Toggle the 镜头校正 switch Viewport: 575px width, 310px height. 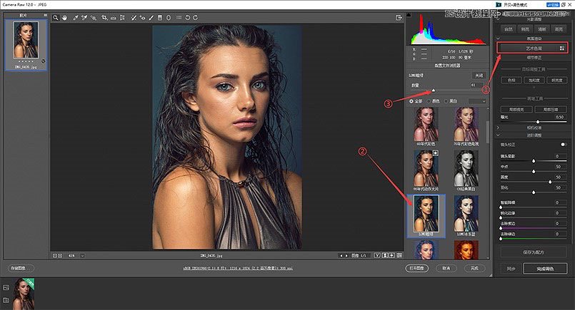(564, 145)
